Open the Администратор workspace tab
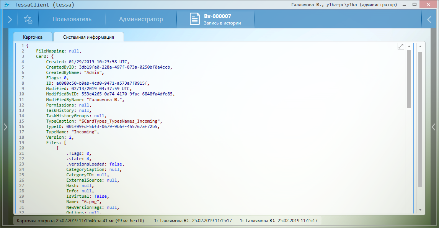The image size is (439, 228). [x=141, y=19]
